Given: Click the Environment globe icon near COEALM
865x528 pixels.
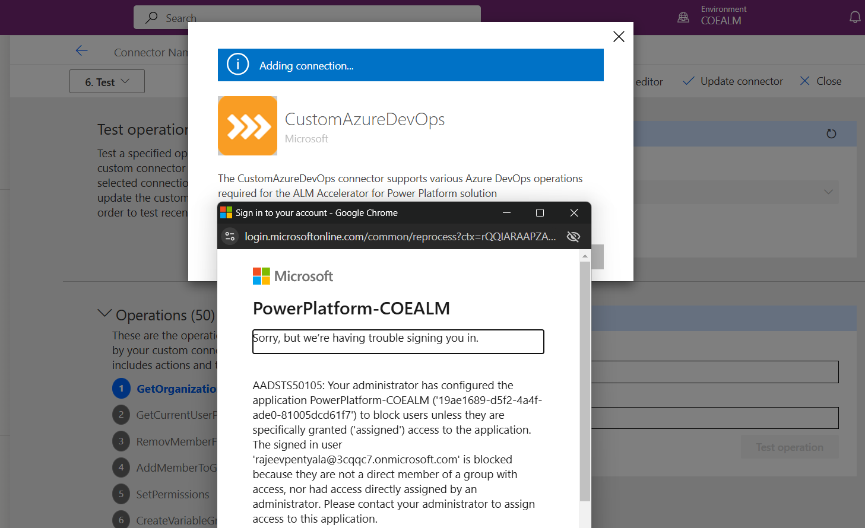Looking at the screenshot, I should click(x=682, y=17).
